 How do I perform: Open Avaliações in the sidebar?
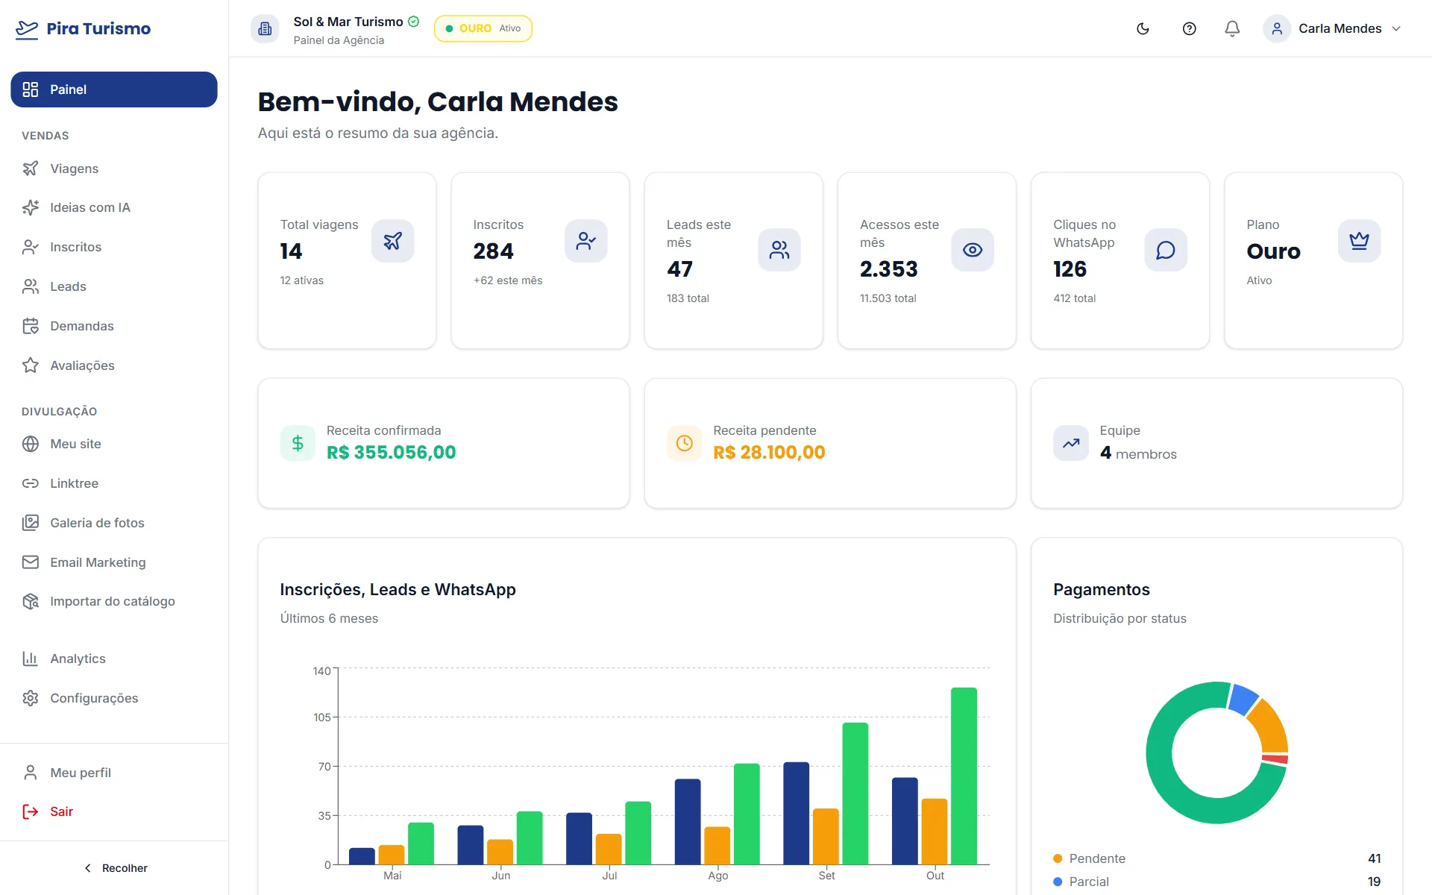[x=114, y=365]
